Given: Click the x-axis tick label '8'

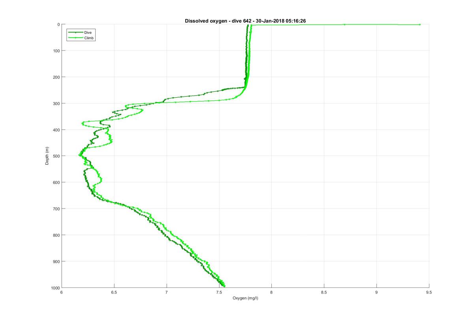Looking at the screenshot, I should (x=271, y=293).
